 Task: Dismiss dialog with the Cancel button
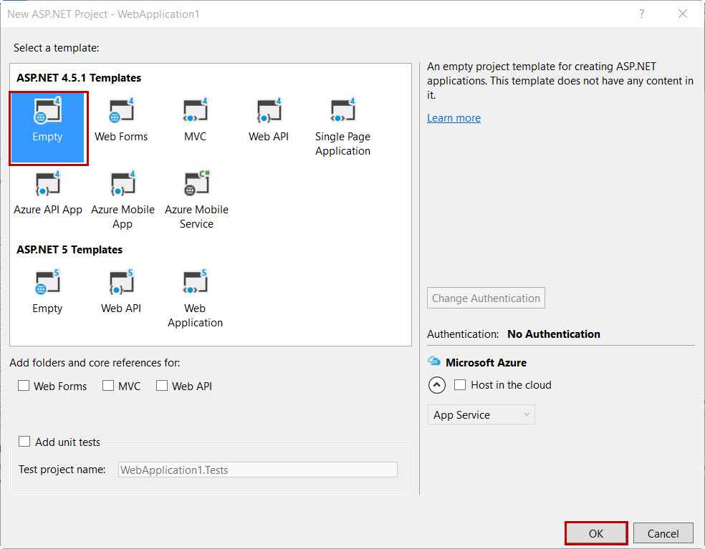coord(663,533)
